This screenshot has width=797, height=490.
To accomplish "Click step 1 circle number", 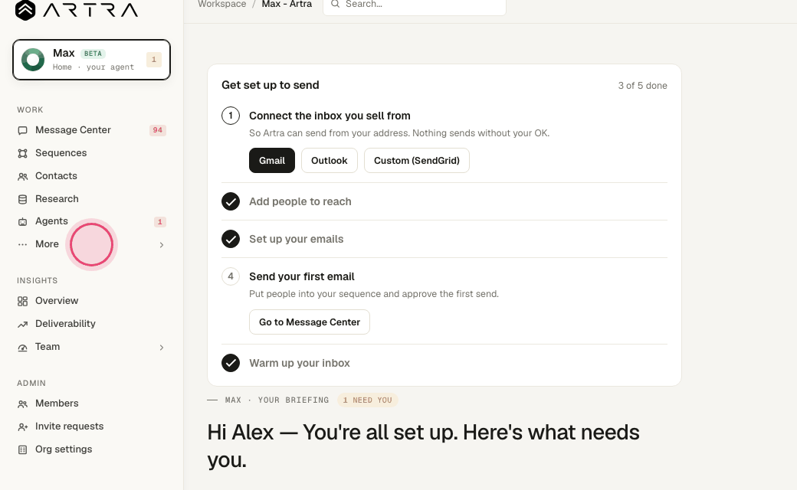I will pyautogui.click(x=231, y=116).
